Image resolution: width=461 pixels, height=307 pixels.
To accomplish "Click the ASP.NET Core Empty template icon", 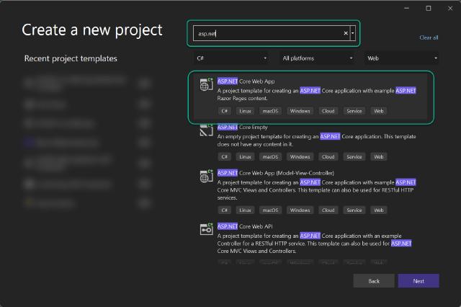I will [x=205, y=131].
